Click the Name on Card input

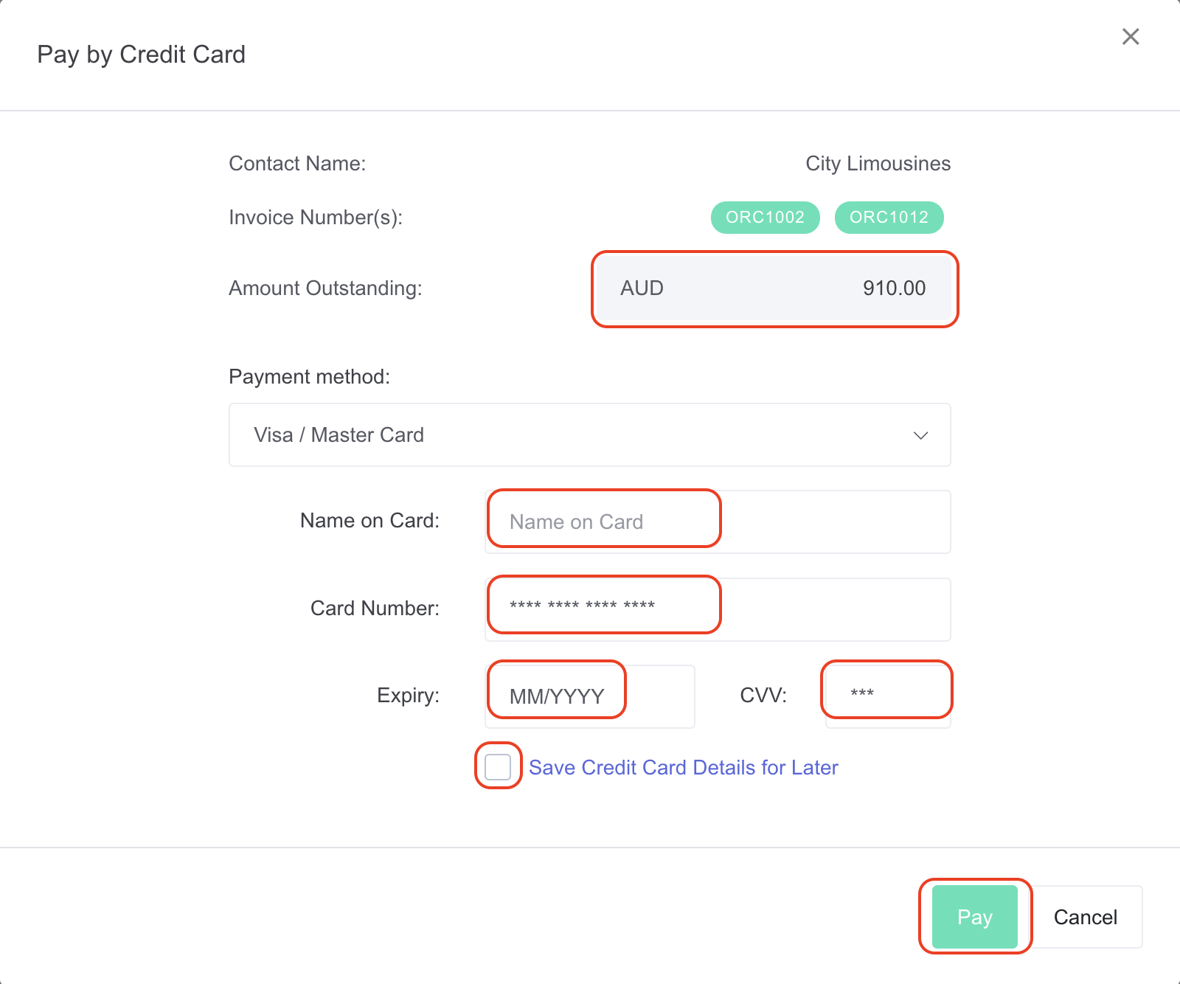[x=603, y=520]
